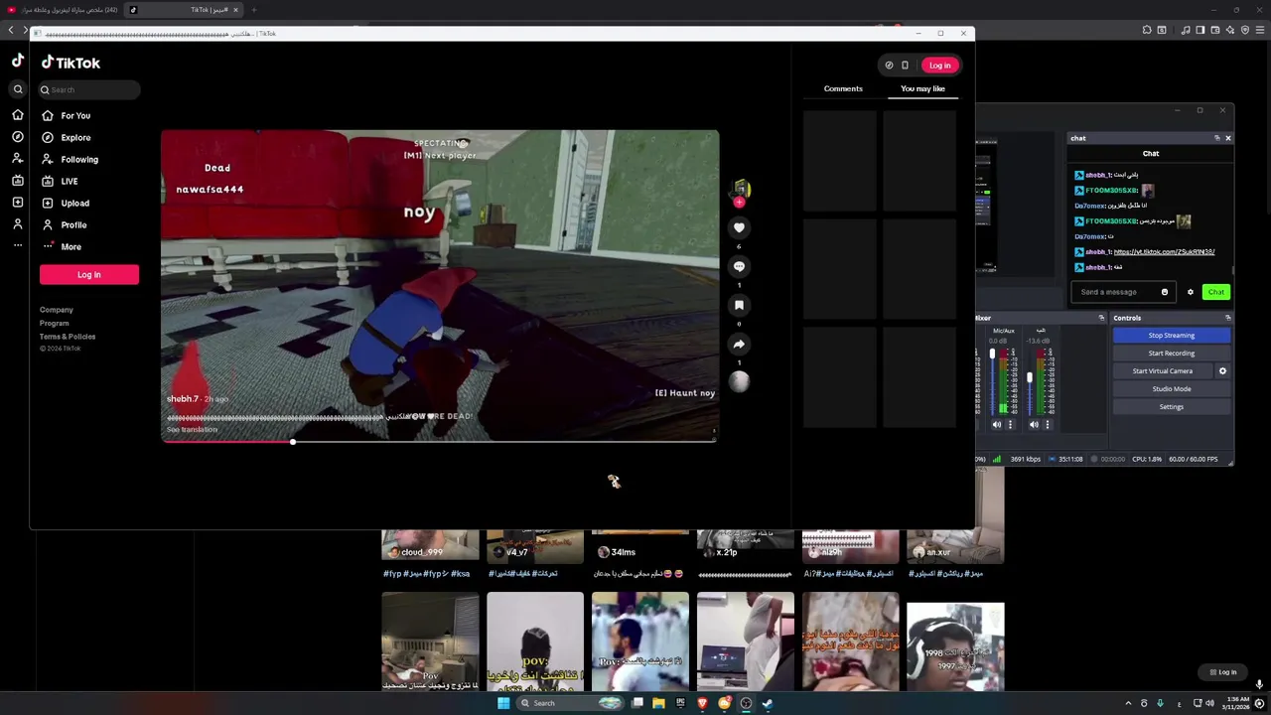The width and height of the screenshot is (1271, 715).
Task: Open OBS Settings button
Action: (x=1172, y=407)
